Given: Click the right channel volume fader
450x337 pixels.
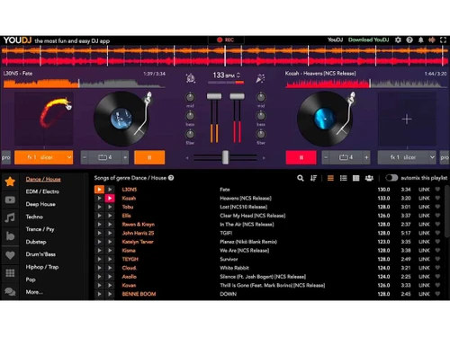Looking at the screenshot, I should click(x=237, y=96).
